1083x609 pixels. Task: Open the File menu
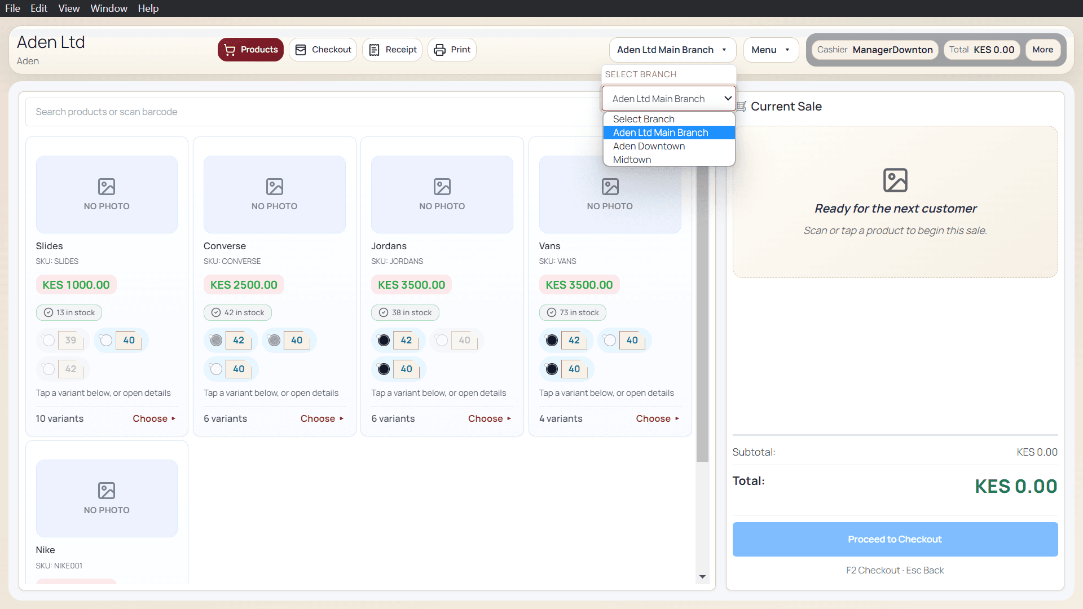pos(13,8)
